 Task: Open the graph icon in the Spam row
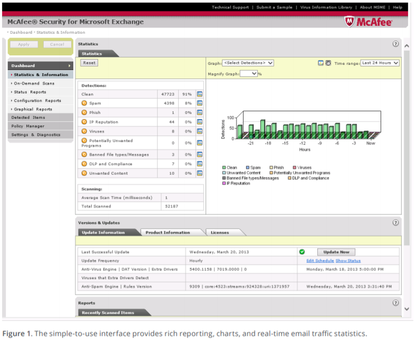point(199,103)
